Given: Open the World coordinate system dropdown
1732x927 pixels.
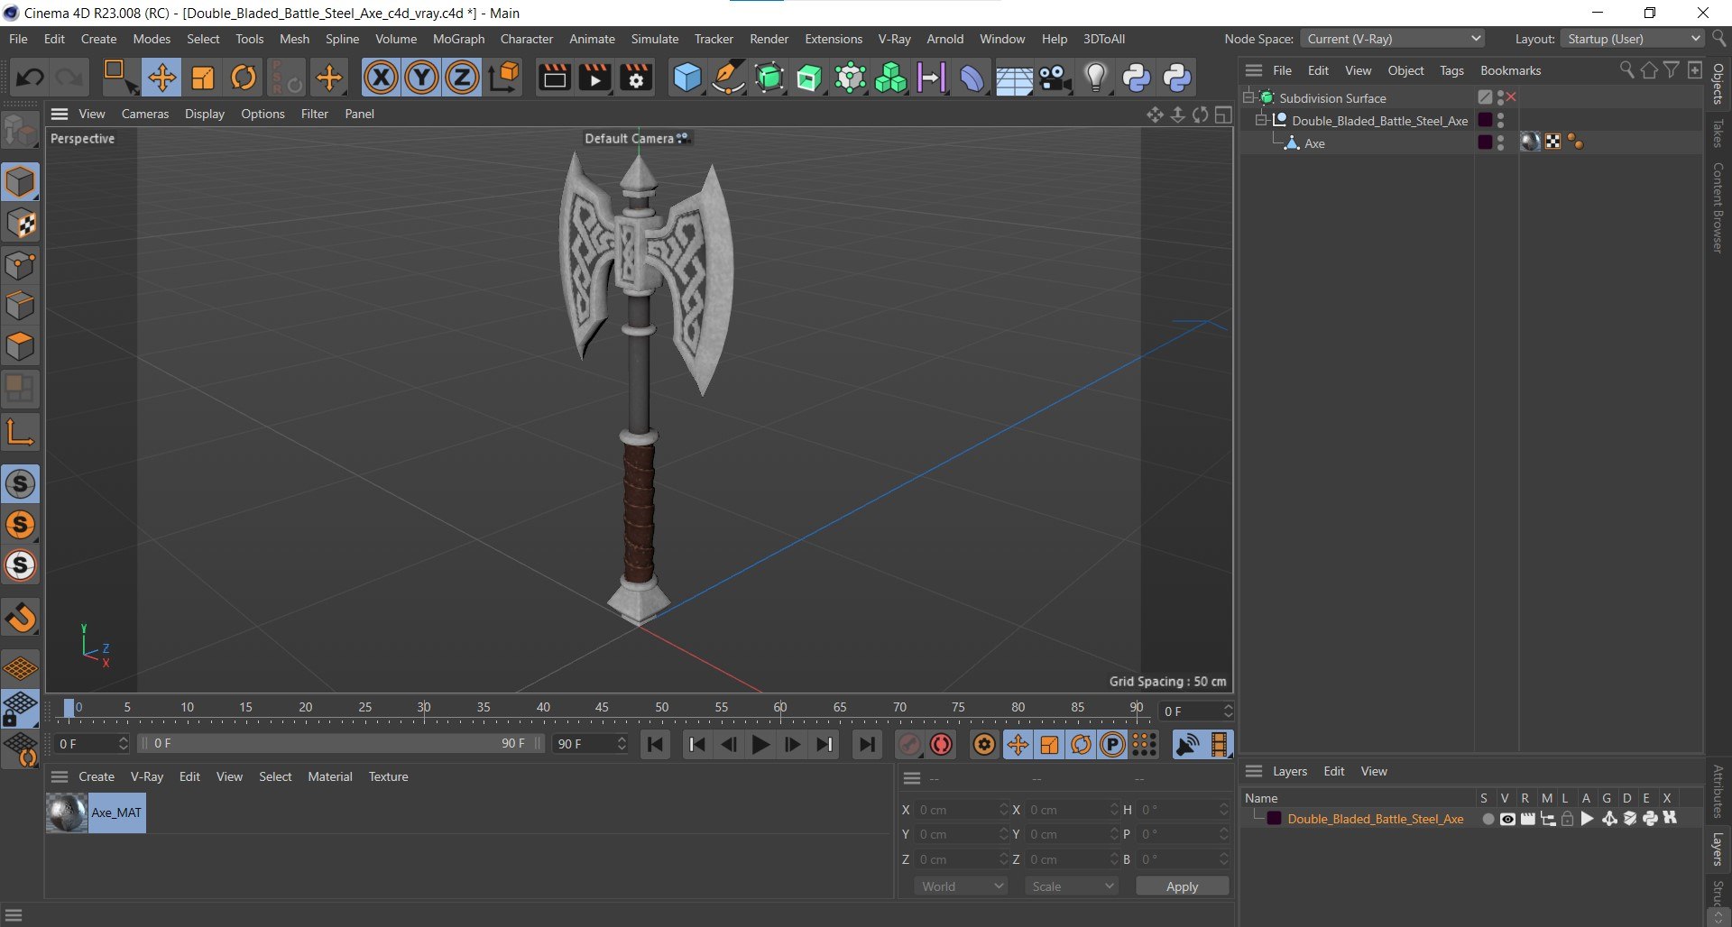Looking at the screenshot, I should [x=961, y=886].
